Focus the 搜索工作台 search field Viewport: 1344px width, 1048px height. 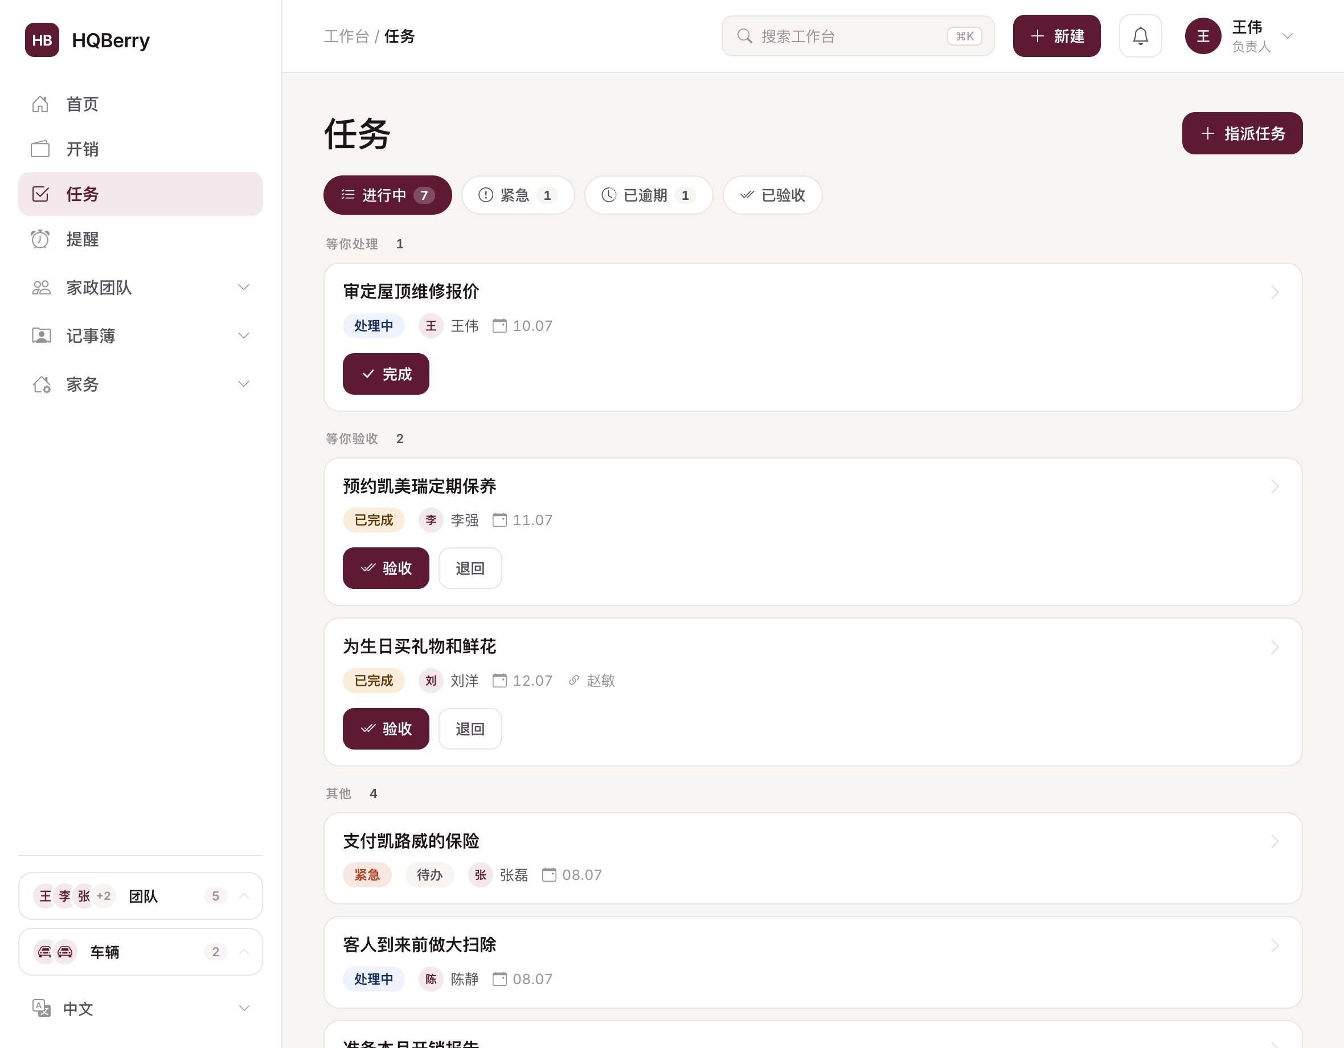click(x=858, y=36)
